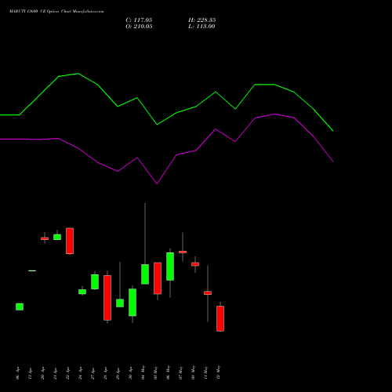Select the green candle above 06 May
Image resolution: width=392 pixels, height=392 pixels.
pos(170,267)
